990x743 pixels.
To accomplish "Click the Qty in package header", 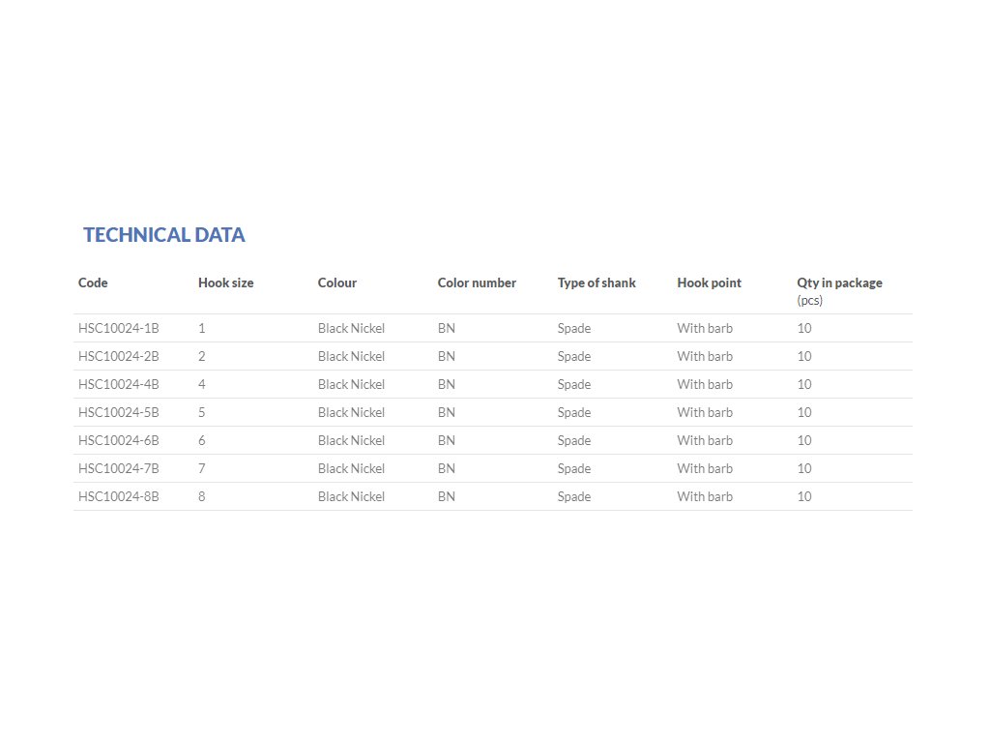I will pos(839,283).
